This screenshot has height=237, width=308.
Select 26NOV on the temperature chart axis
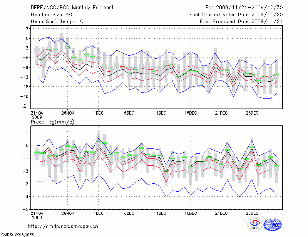tap(67, 113)
